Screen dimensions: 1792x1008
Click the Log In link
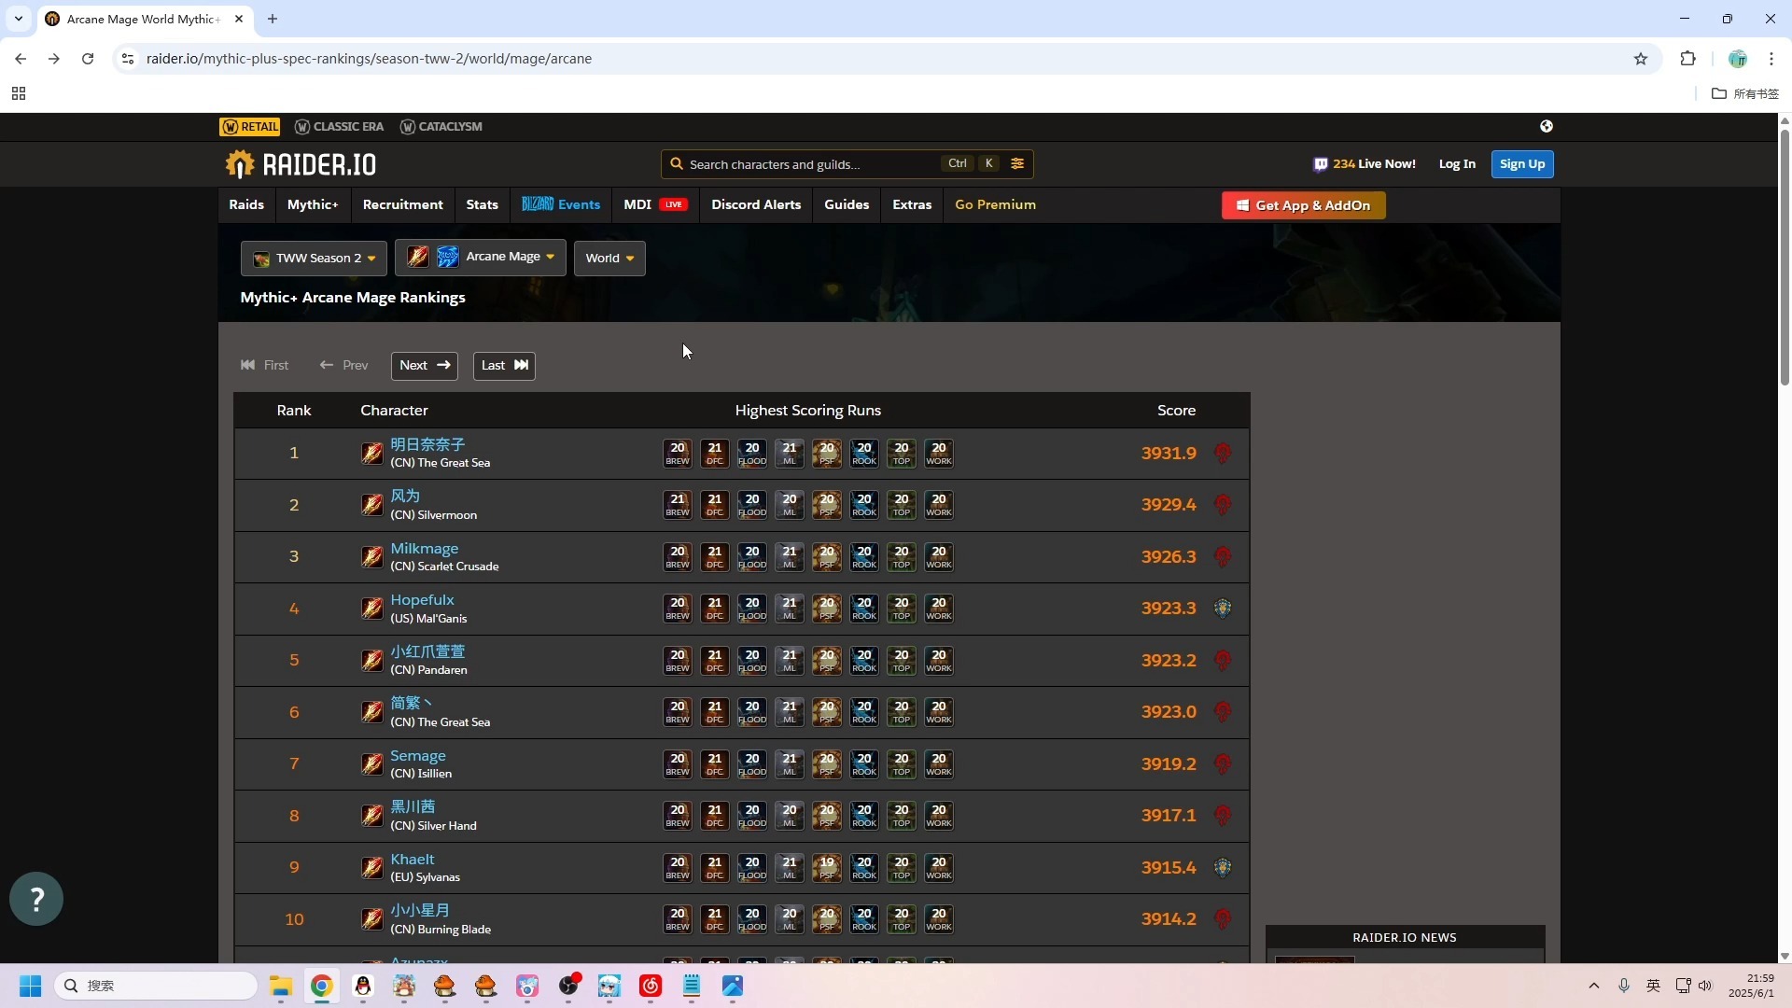(x=1457, y=164)
